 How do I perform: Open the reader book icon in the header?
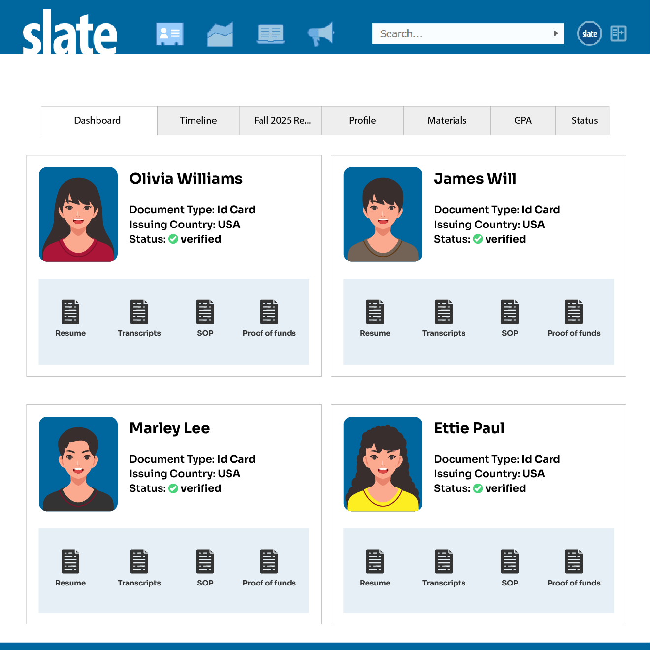270,33
